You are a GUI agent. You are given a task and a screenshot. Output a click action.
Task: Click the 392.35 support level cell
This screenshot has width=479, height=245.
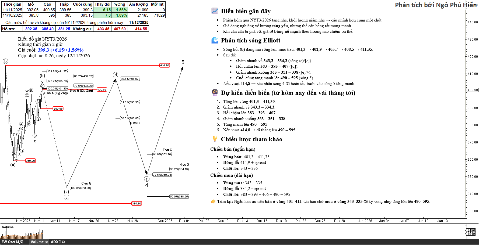[31, 29]
